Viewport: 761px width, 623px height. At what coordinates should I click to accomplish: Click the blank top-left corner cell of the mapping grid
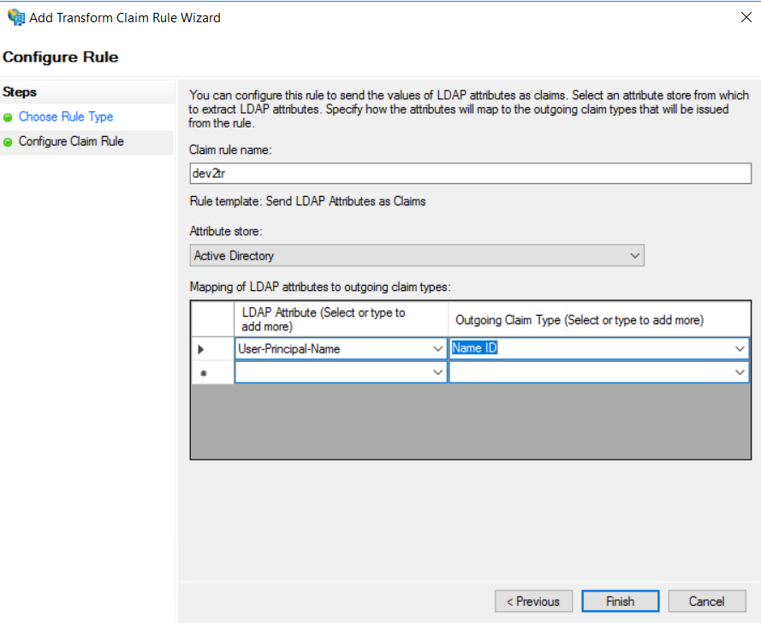tap(211, 319)
